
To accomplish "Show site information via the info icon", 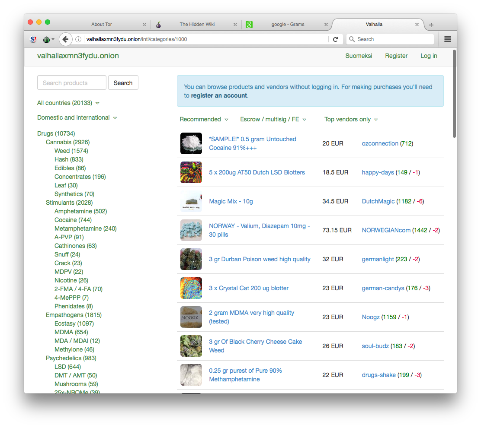I will point(78,39).
